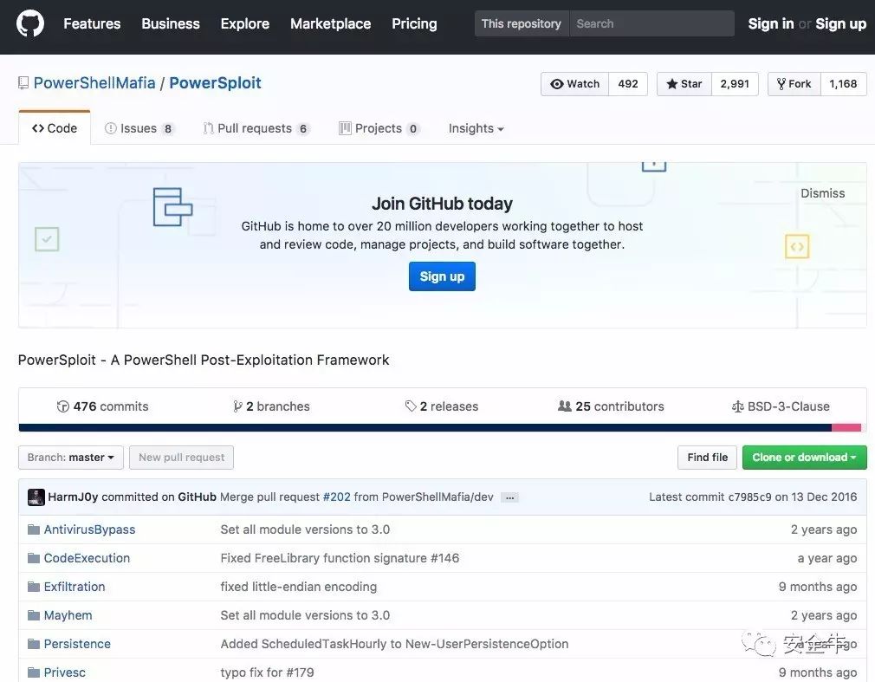This screenshot has height=682, width=875.
Task: Open 'Fixed FreeLibrary function signature #146' commit
Action: click(x=340, y=558)
